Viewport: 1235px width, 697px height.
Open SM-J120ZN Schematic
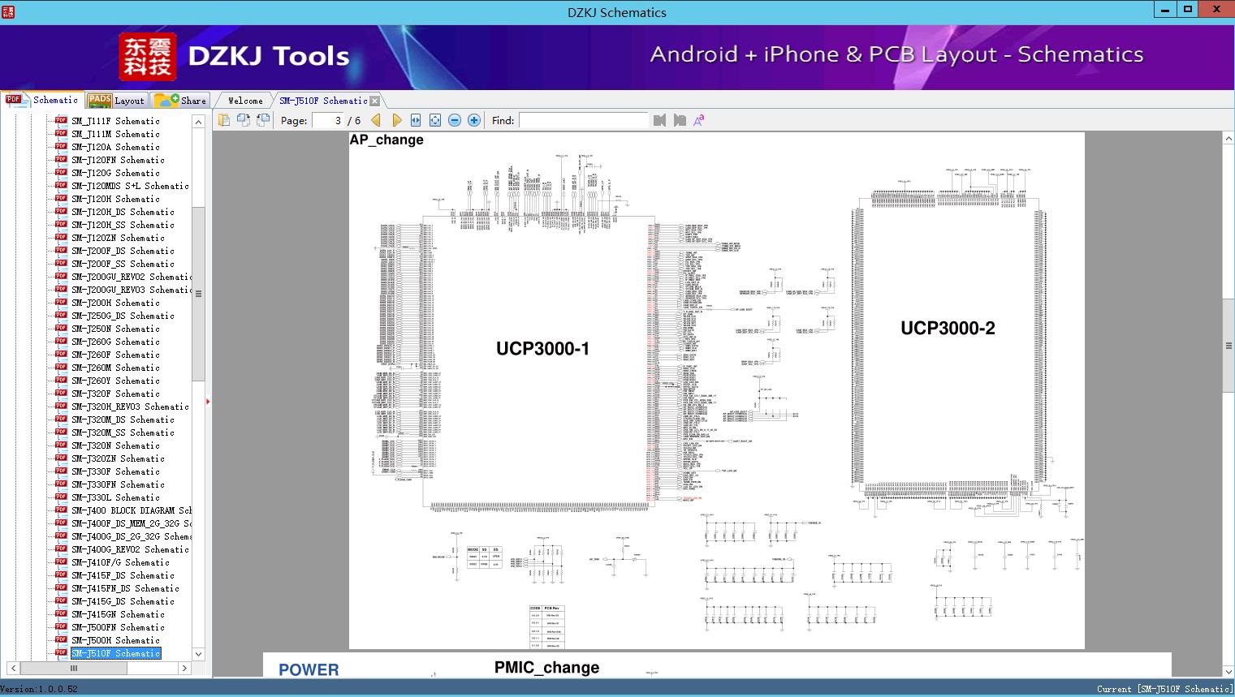pyautogui.click(x=118, y=238)
